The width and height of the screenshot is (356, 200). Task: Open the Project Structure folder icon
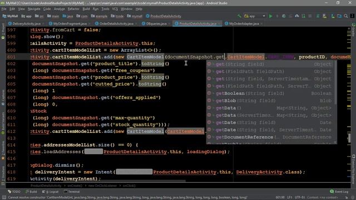(339, 16)
